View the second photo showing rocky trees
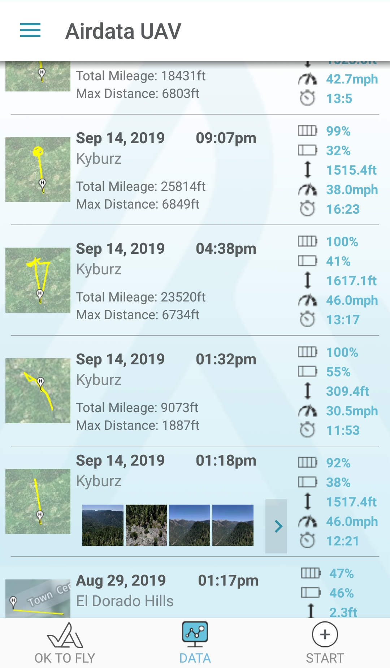The image size is (390, 668). pyautogui.click(x=146, y=525)
